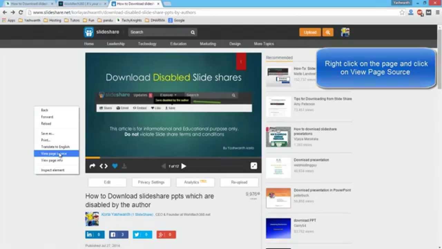Open the Yashwanth bookmarks folder

[29, 20]
